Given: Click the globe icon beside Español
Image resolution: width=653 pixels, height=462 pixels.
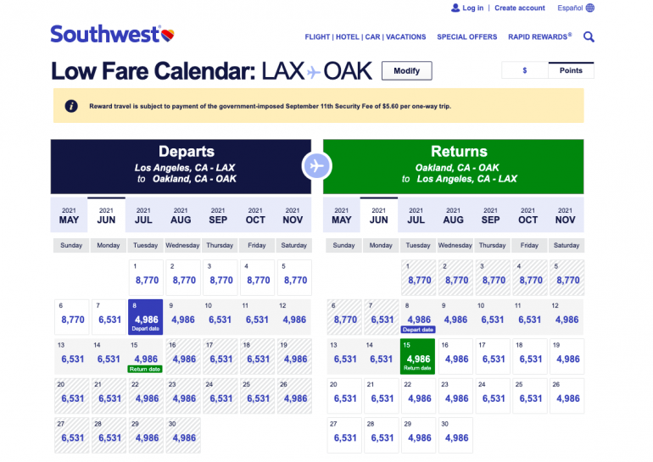Looking at the screenshot, I should [590, 8].
